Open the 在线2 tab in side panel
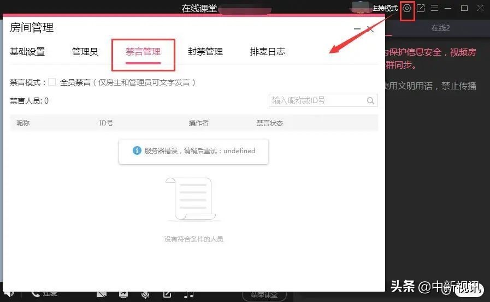The width and height of the screenshot is (490, 302). coord(440,28)
